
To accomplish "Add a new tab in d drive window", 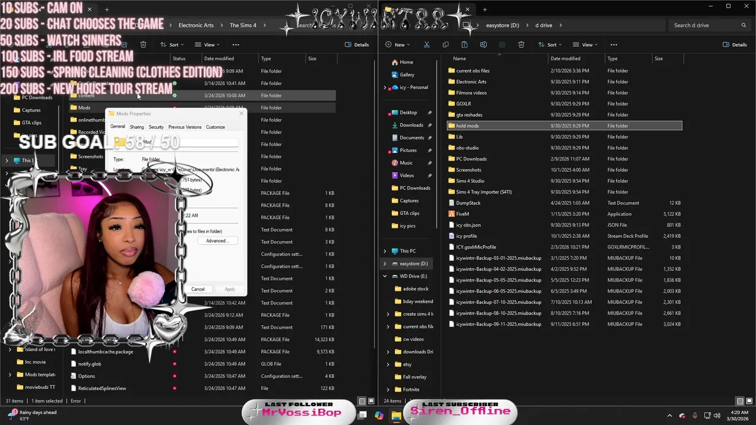I will pyautogui.click(x=484, y=9).
